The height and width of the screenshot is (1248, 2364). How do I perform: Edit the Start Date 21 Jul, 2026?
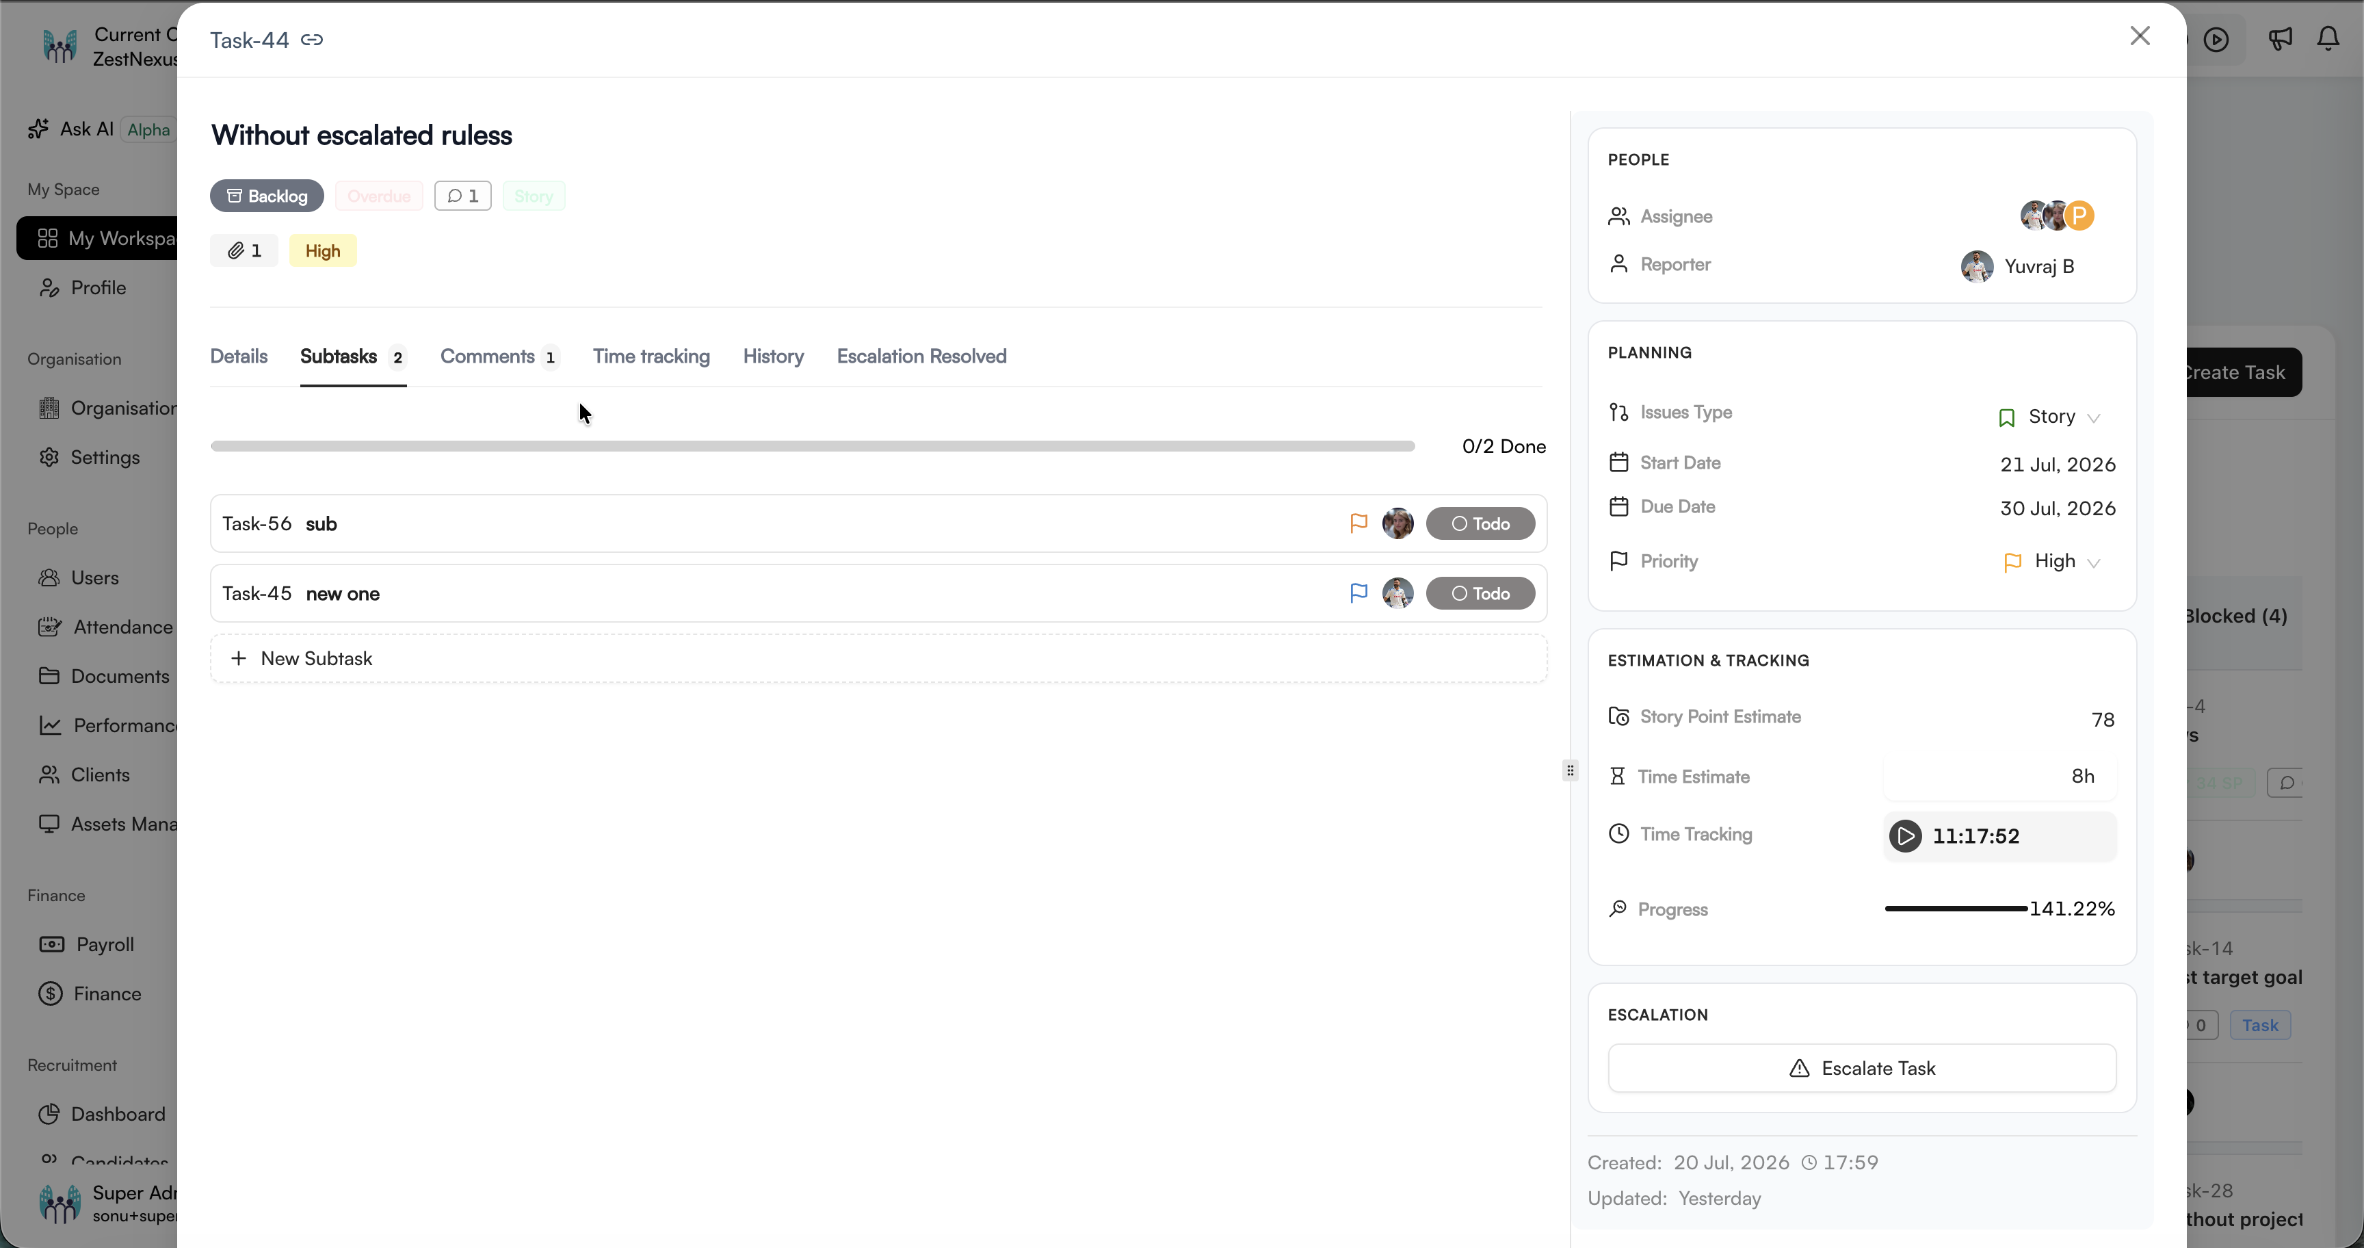point(2058,465)
